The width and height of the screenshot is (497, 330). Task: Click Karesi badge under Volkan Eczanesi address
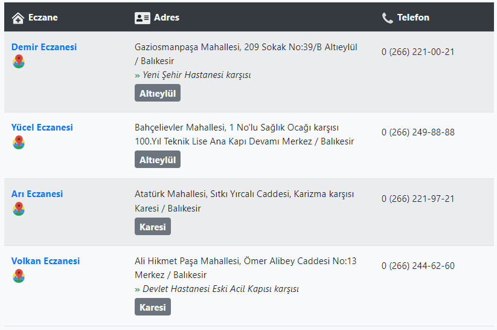tap(153, 307)
